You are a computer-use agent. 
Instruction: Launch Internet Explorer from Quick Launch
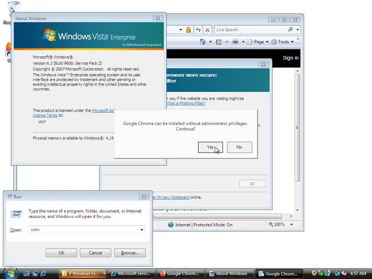tap(44, 274)
